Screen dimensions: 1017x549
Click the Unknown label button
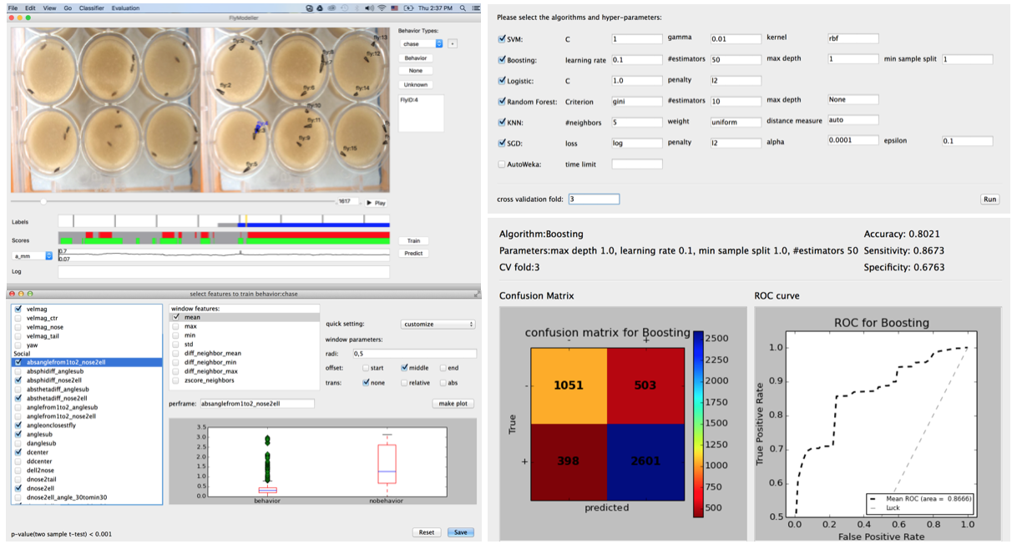[x=416, y=84]
